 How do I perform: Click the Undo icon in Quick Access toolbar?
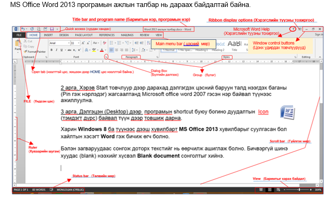pos(23,29)
